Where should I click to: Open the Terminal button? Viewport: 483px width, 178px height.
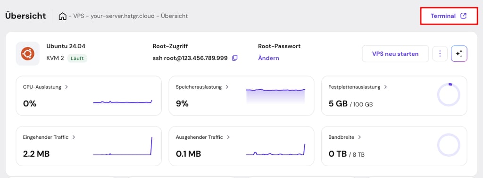[x=449, y=16]
